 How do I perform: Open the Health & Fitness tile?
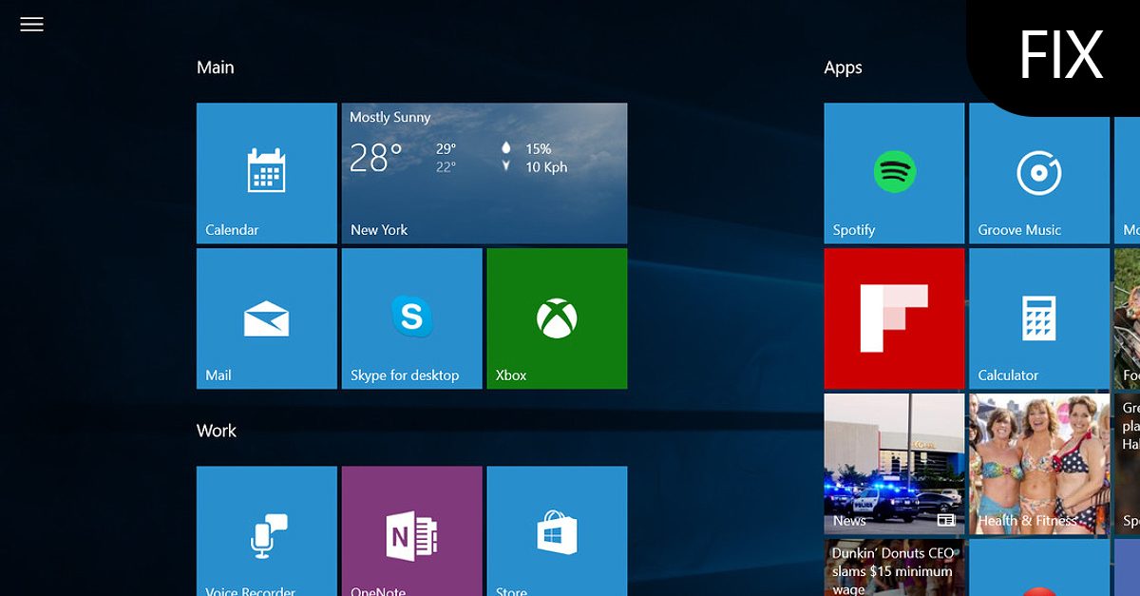pos(1038,464)
